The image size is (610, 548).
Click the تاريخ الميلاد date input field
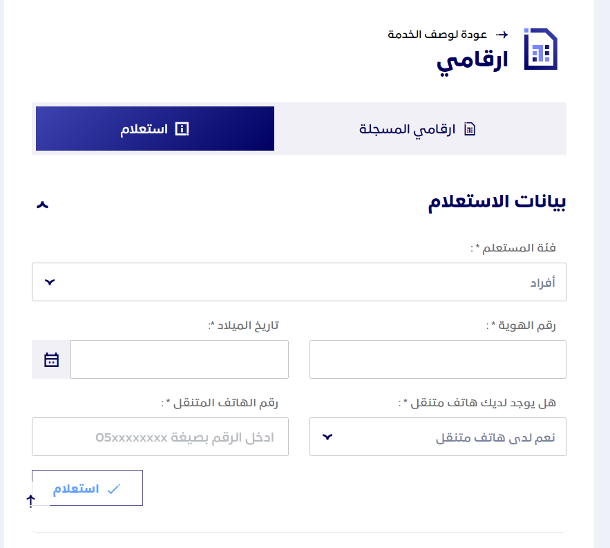180,359
